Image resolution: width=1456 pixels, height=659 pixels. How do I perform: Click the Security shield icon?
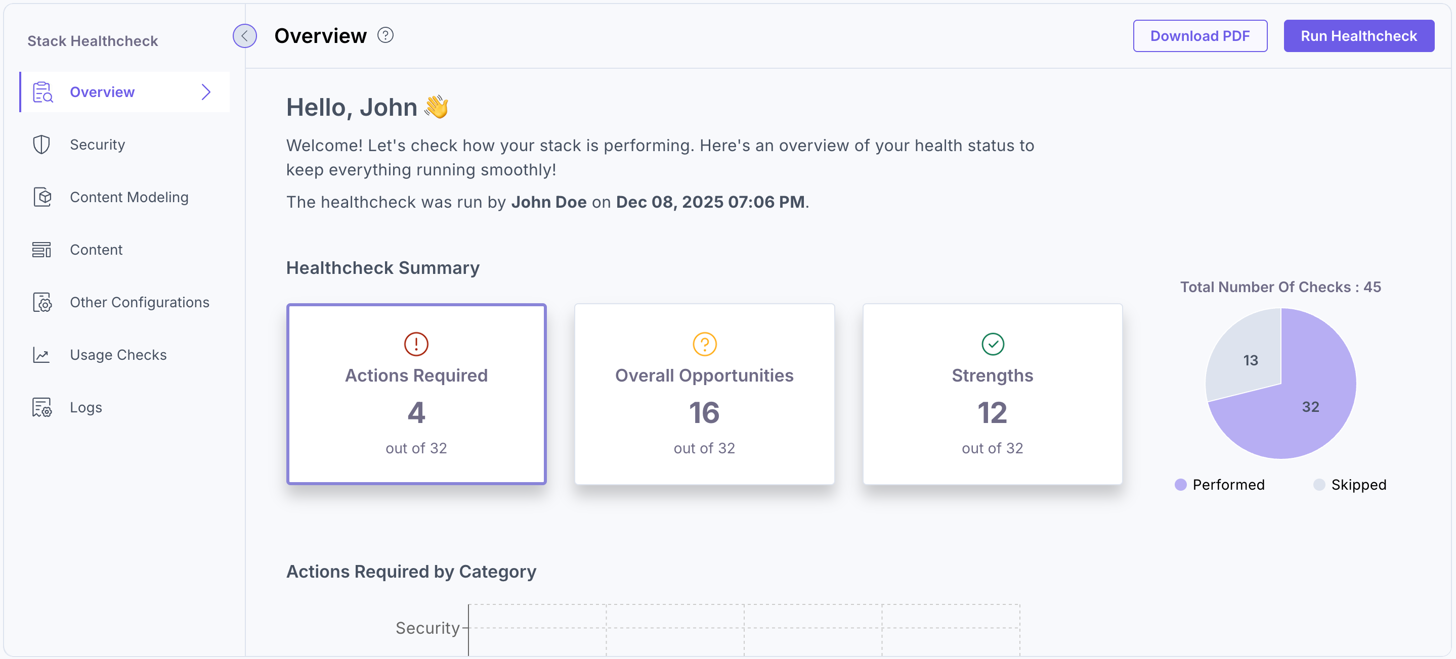(x=42, y=144)
